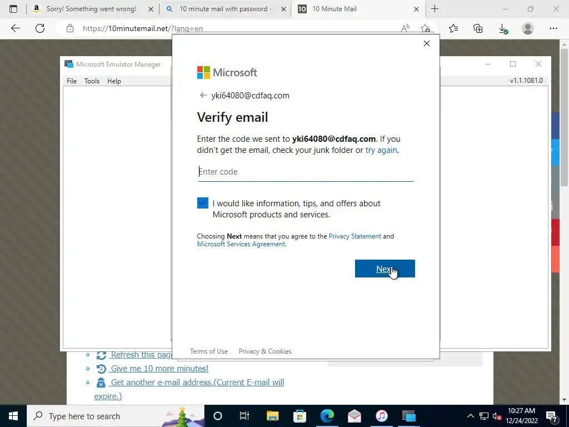569x427 pixels.
Task: Open Collections icon in toolbar
Action: 478,28
